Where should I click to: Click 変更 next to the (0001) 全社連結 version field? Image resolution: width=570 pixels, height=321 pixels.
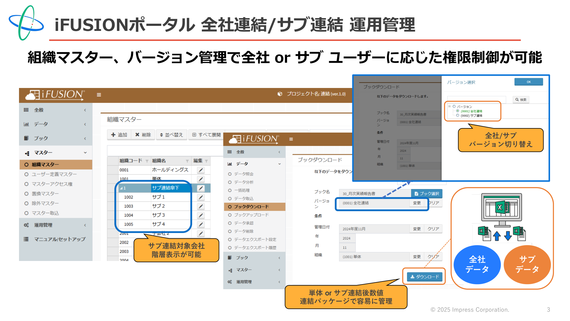pos(417,203)
